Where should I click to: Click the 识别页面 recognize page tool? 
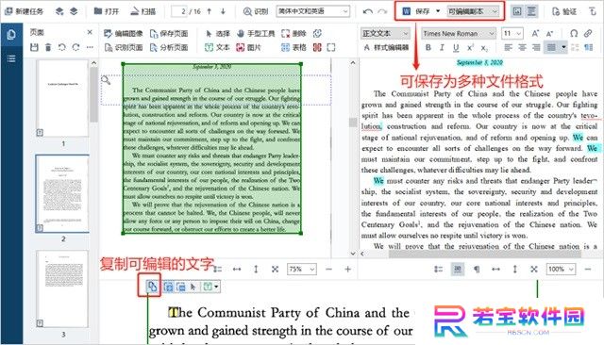point(124,48)
